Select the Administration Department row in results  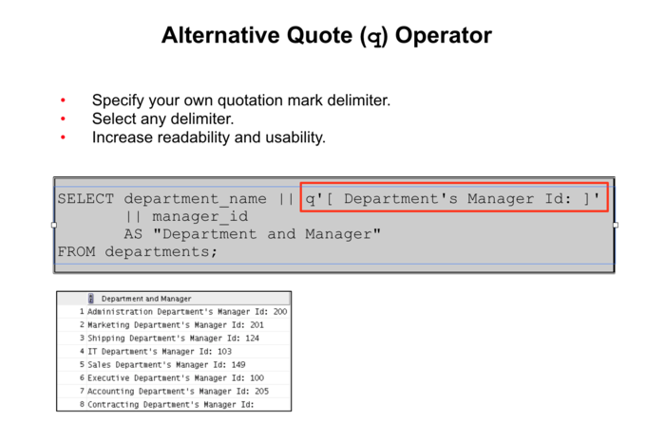point(174,312)
